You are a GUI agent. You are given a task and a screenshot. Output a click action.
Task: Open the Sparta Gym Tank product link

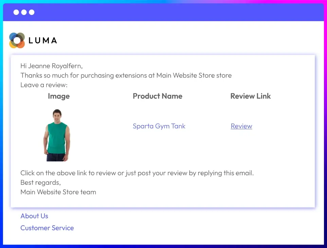coord(159,126)
